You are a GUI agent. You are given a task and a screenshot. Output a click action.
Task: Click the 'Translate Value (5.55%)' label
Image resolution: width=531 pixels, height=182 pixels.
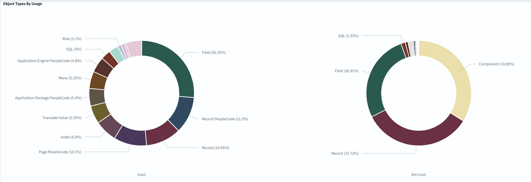[x=62, y=118]
